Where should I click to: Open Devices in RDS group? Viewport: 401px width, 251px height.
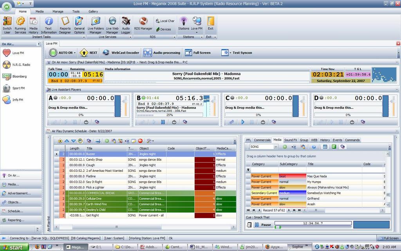point(163,29)
